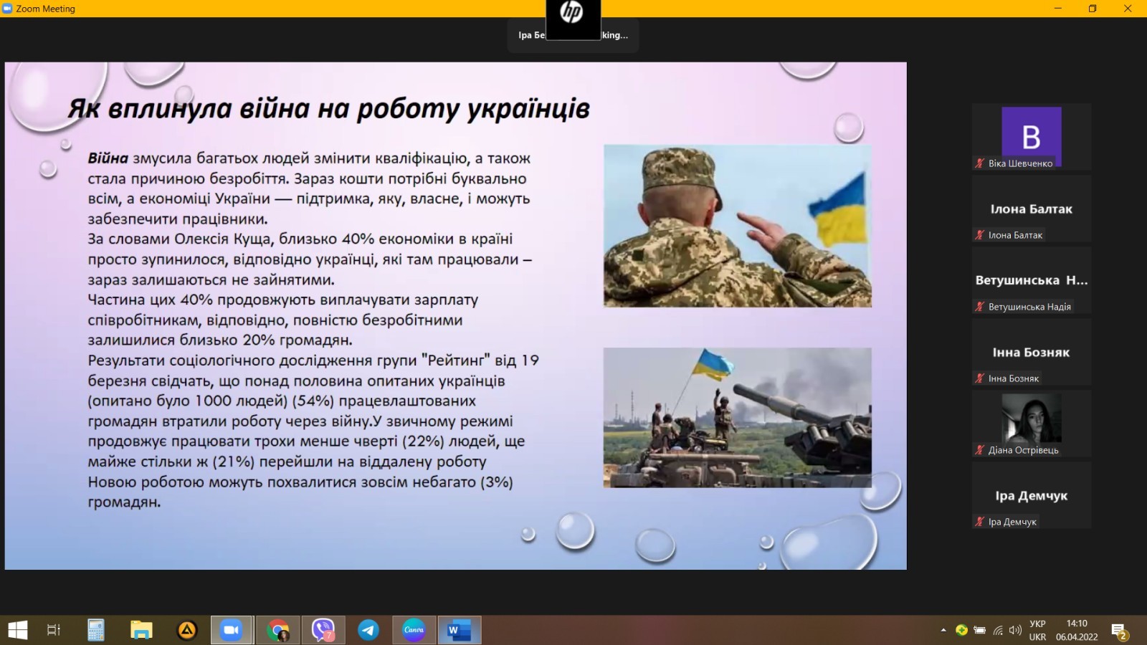Open the speaker volume control

coord(1015,630)
